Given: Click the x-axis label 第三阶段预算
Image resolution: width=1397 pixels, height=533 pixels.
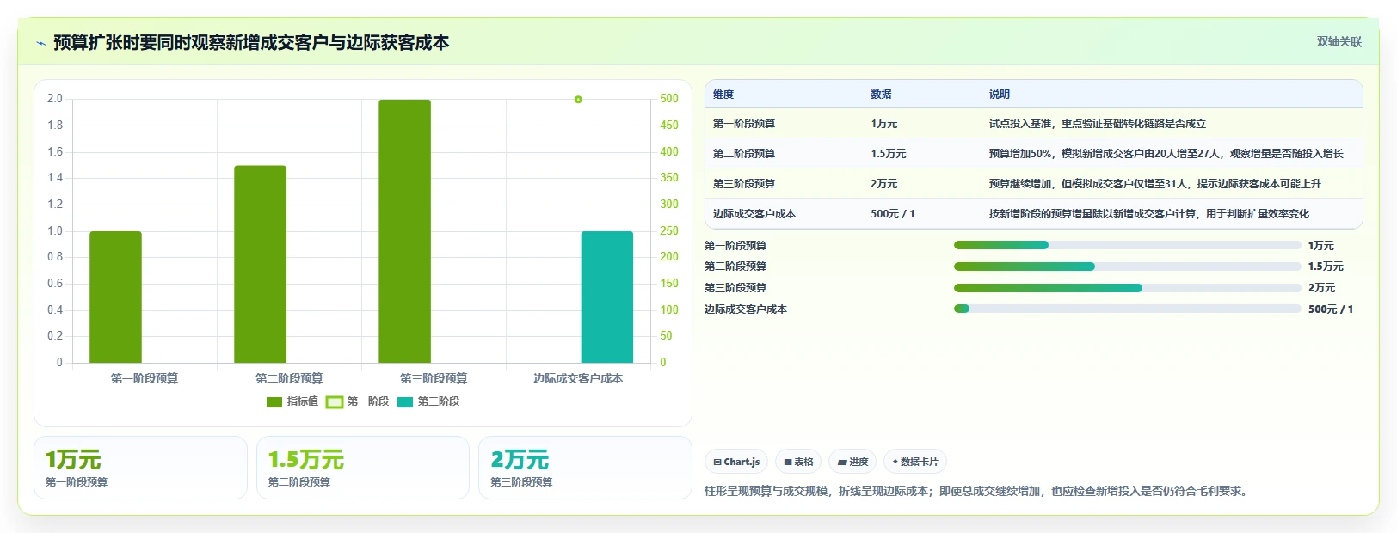Looking at the screenshot, I should 434,378.
